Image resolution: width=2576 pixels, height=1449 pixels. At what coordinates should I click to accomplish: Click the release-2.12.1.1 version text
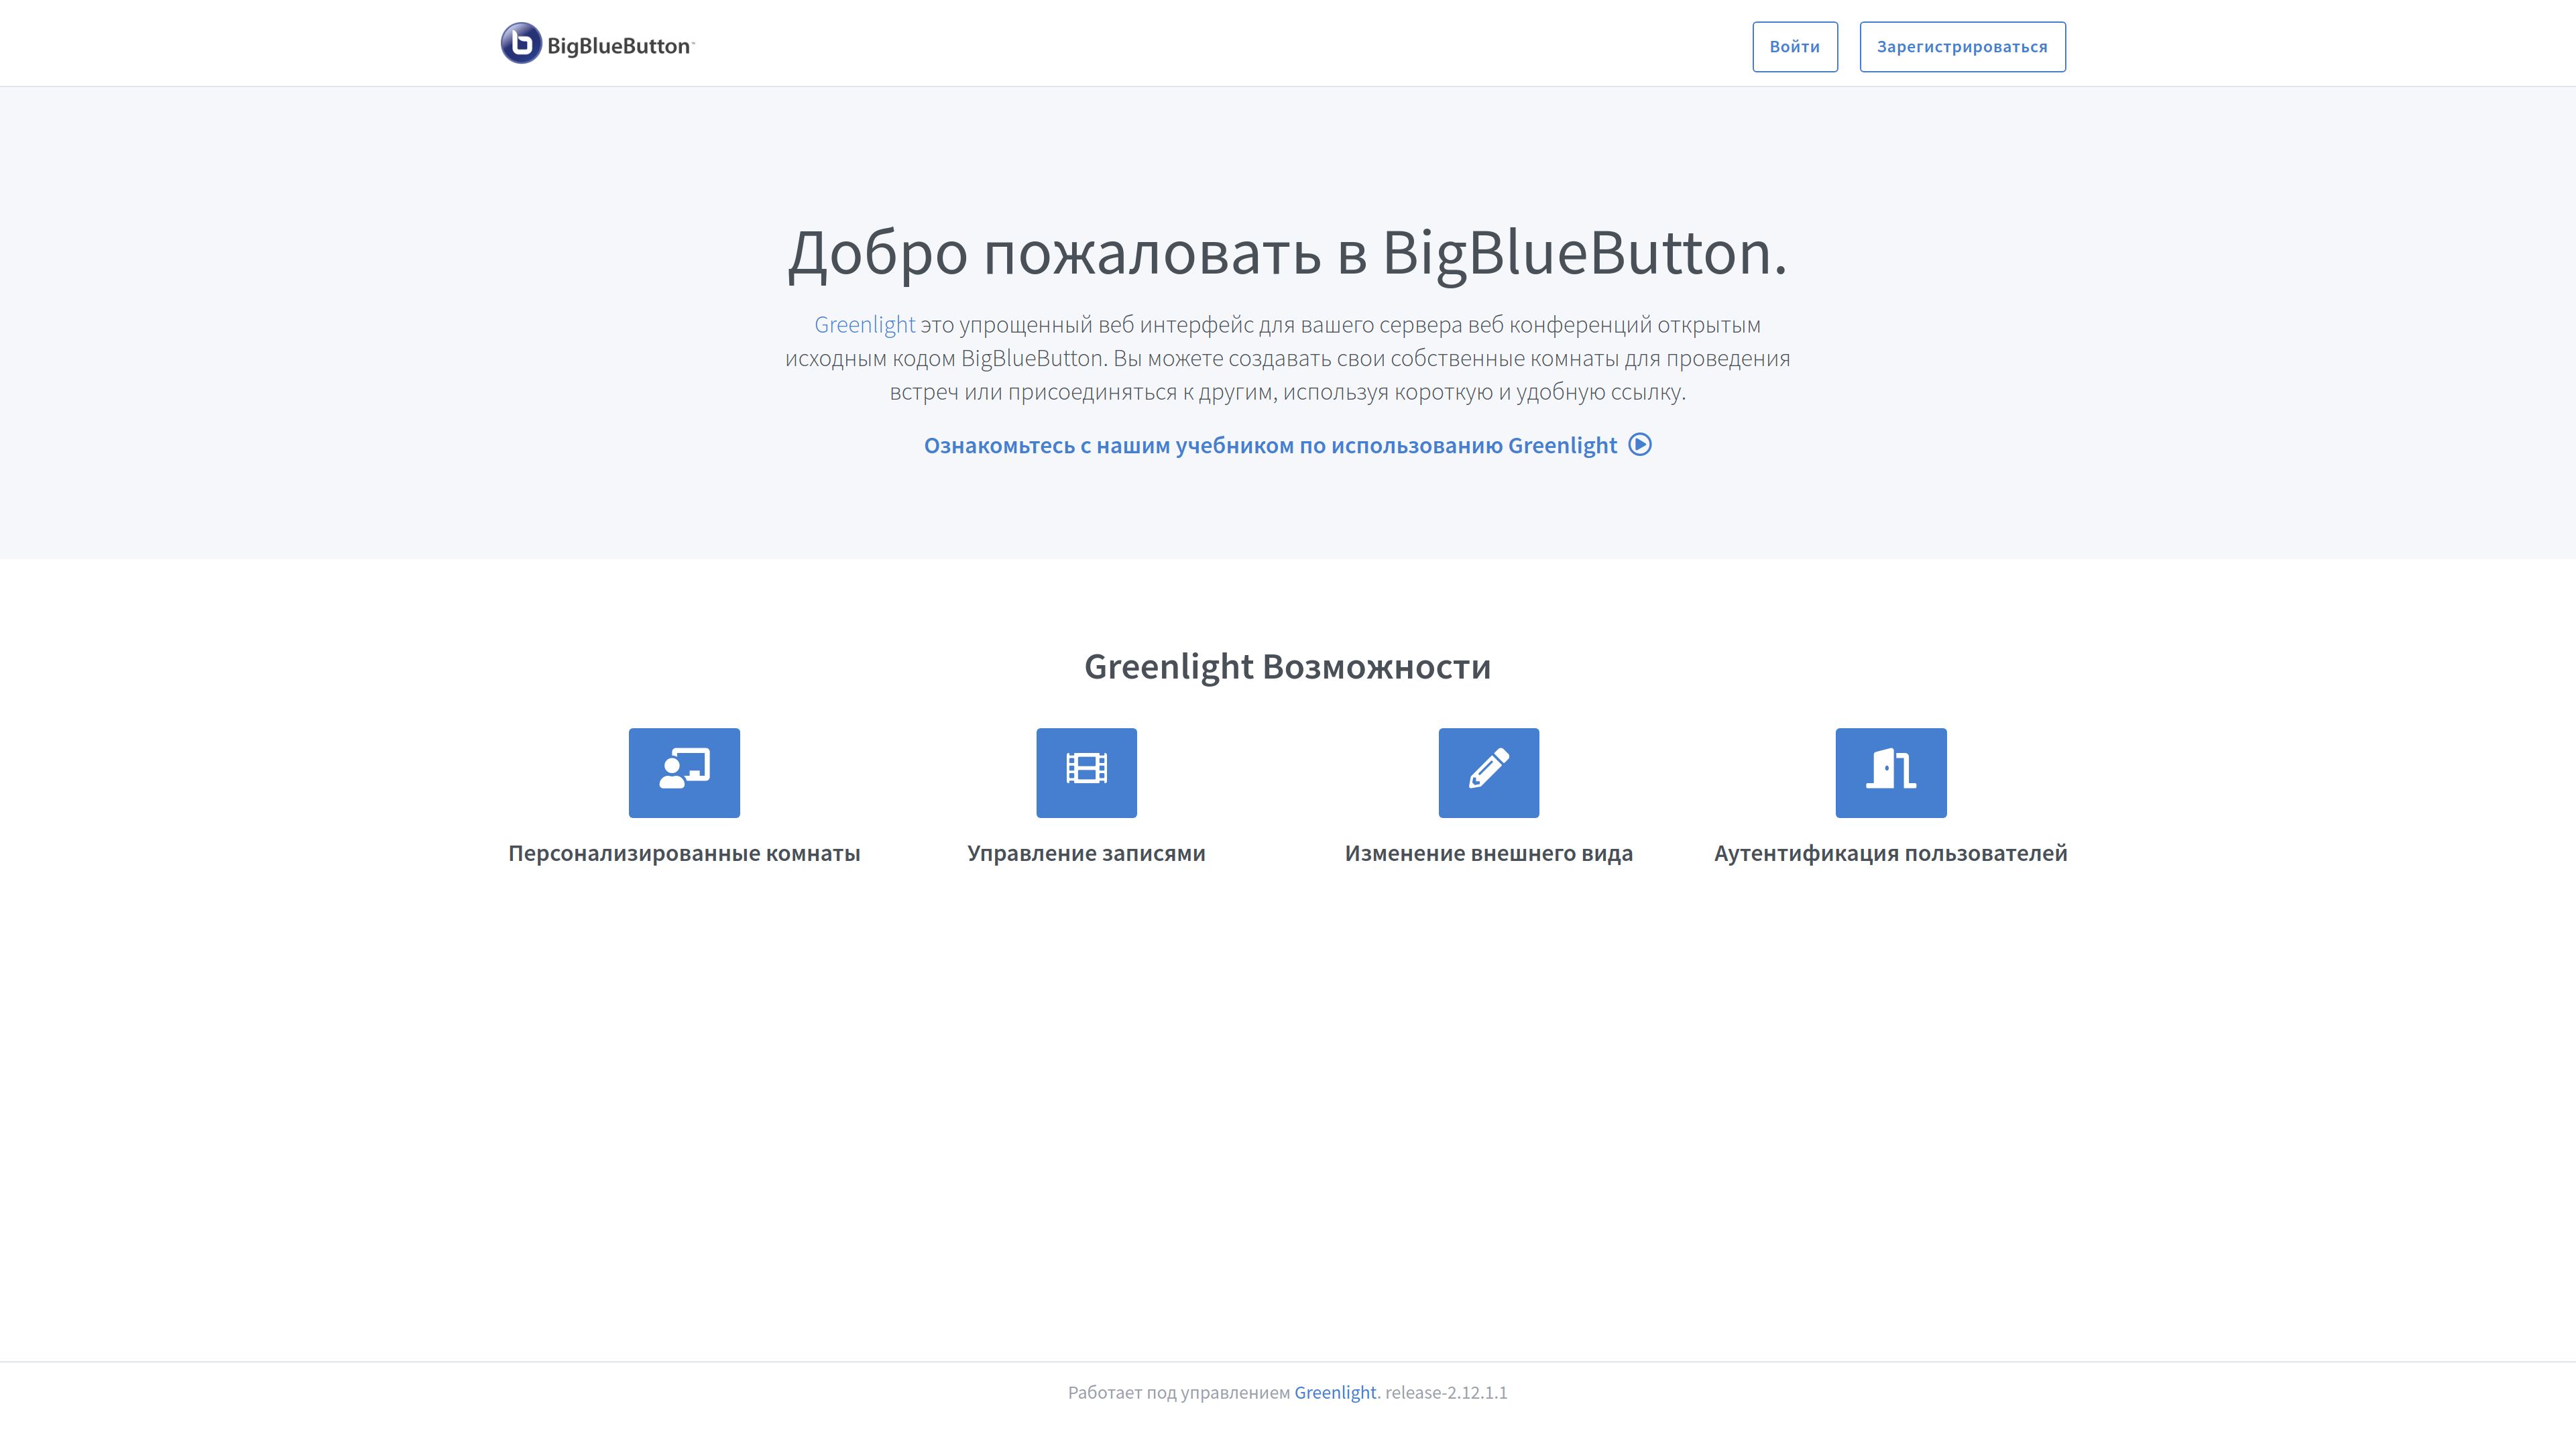coord(1446,1392)
